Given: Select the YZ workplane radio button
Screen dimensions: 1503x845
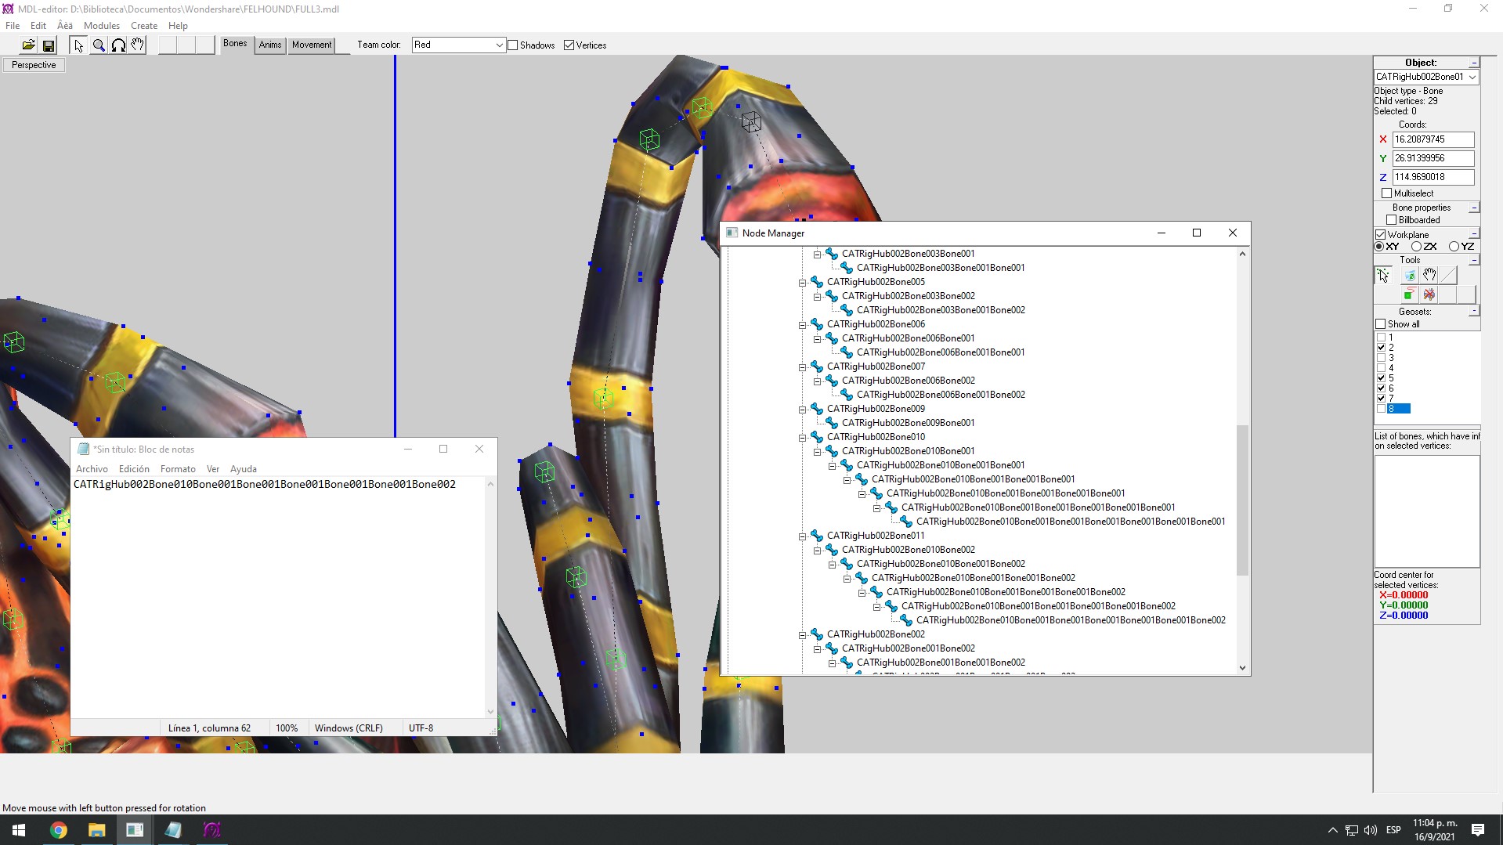Looking at the screenshot, I should (1454, 247).
